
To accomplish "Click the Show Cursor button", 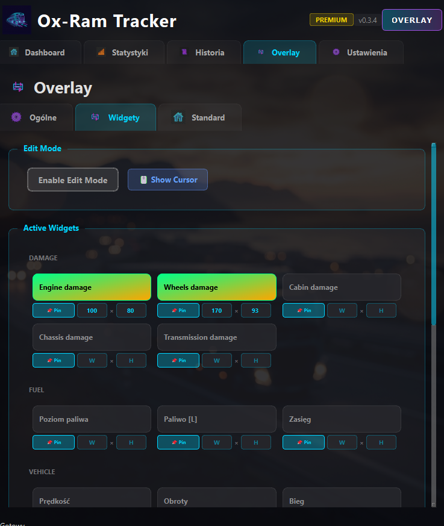I will [167, 180].
